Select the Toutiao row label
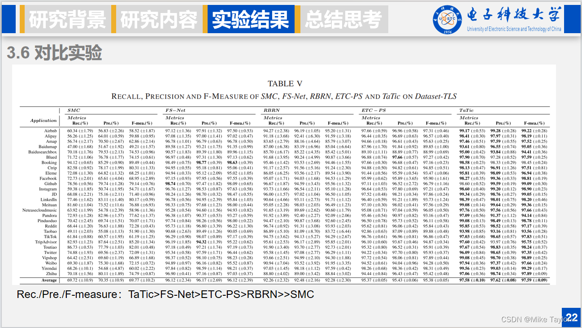 (x=50, y=247)
